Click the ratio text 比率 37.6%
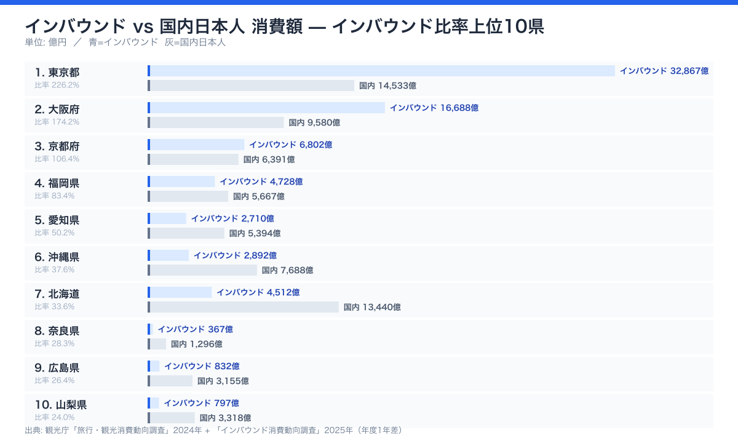Viewport: 738px width, 443px height. coord(55,269)
